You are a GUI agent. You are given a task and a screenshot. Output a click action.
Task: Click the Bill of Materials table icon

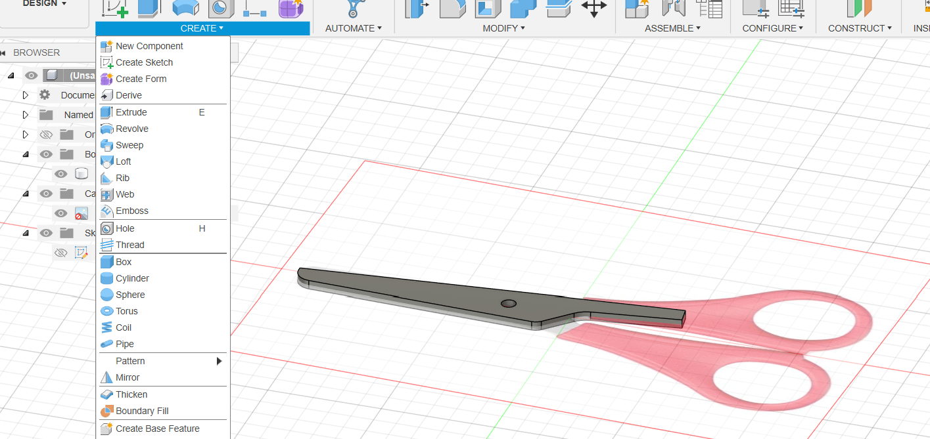(709, 7)
